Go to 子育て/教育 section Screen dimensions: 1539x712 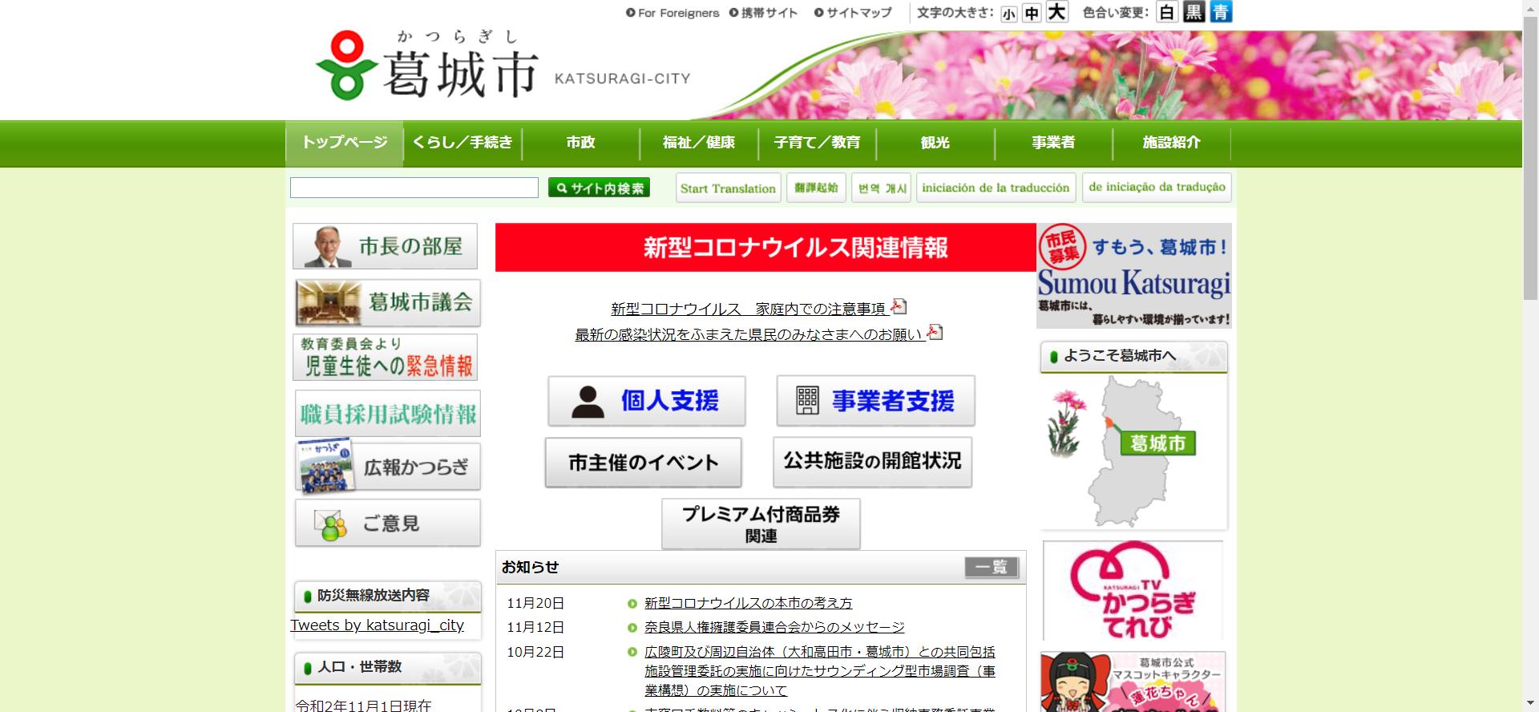pyautogui.click(x=817, y=143)
